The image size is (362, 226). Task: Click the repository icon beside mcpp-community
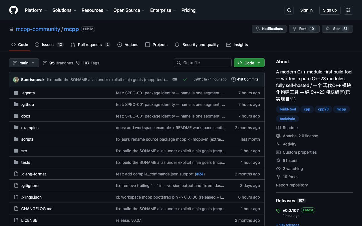tap(11, 29)
